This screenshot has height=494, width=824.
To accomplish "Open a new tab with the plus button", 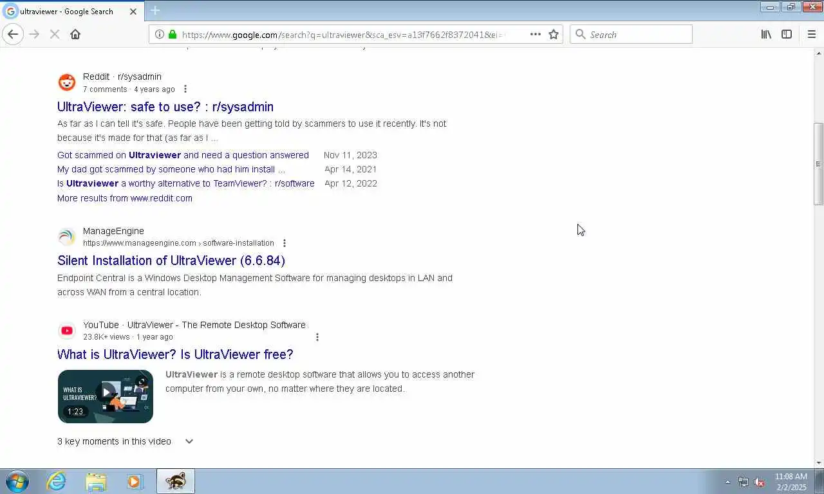I will pyautogui.click(x=155, y=10).
